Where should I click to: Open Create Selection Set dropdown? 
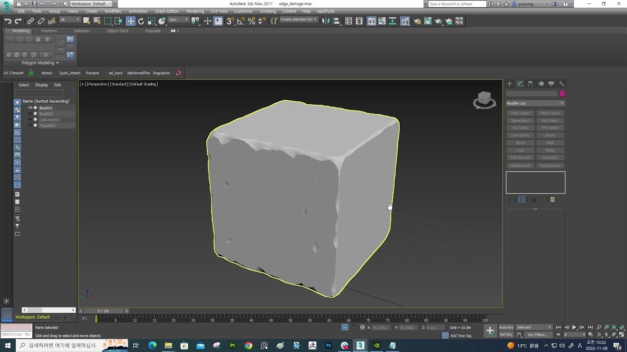pyautogui.click(x=298, y=20)
